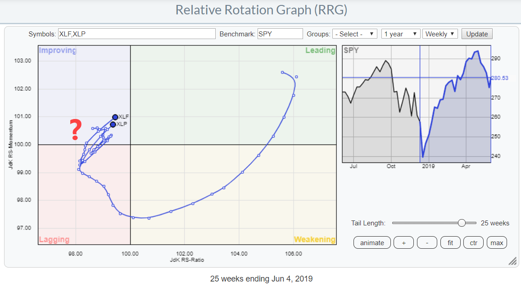Zoom out with the minus button
Image resolution: width=521 pixels, height=286 pixels.
427,243
